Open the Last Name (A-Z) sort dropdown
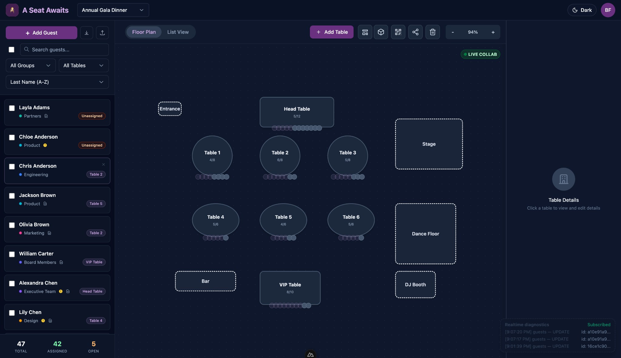This screenshot has width=621, height=358. pos(57,82)
